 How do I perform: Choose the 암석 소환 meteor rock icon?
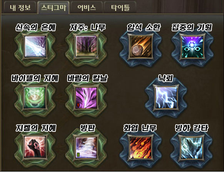click(141, 47)
